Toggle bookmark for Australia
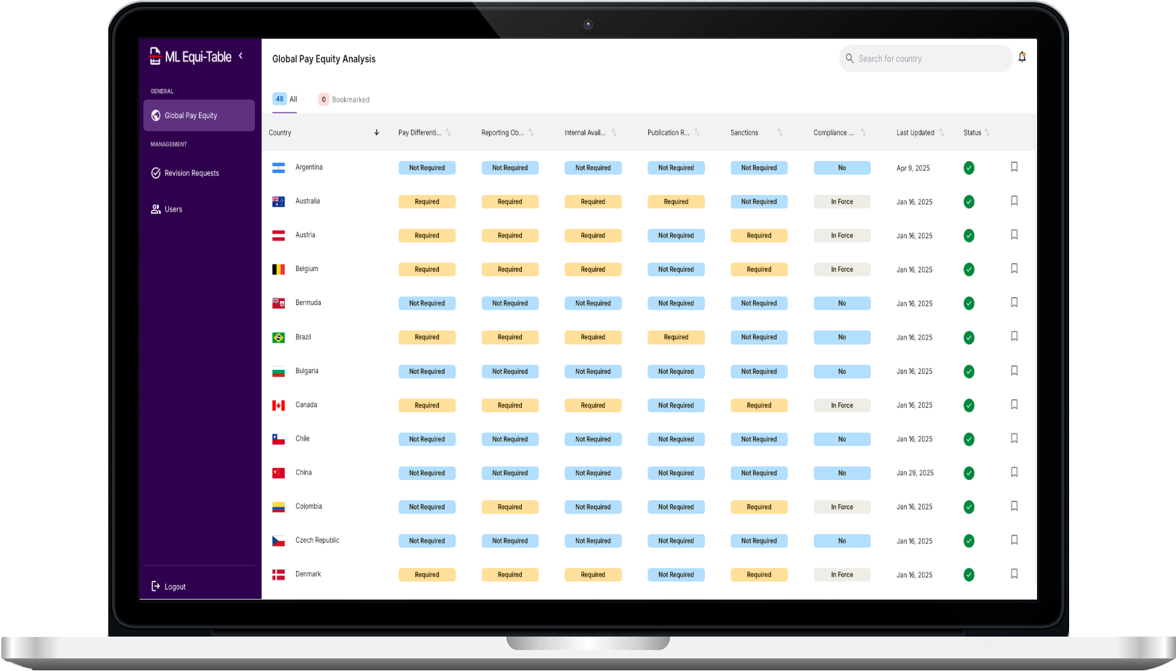The width and height of the screenshot is (1176, 671). coord(1014,201)
